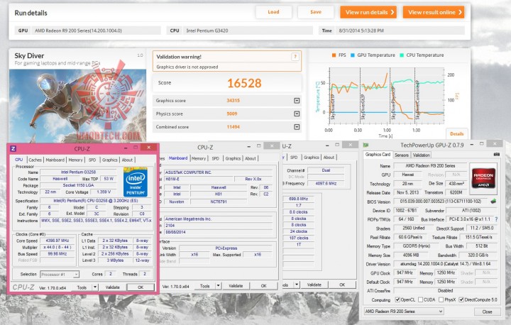Open the Tools dropdown arrow in pink CPU-Z
The height and width of the screenshot is (325, 511).
[x=95, y=287]
